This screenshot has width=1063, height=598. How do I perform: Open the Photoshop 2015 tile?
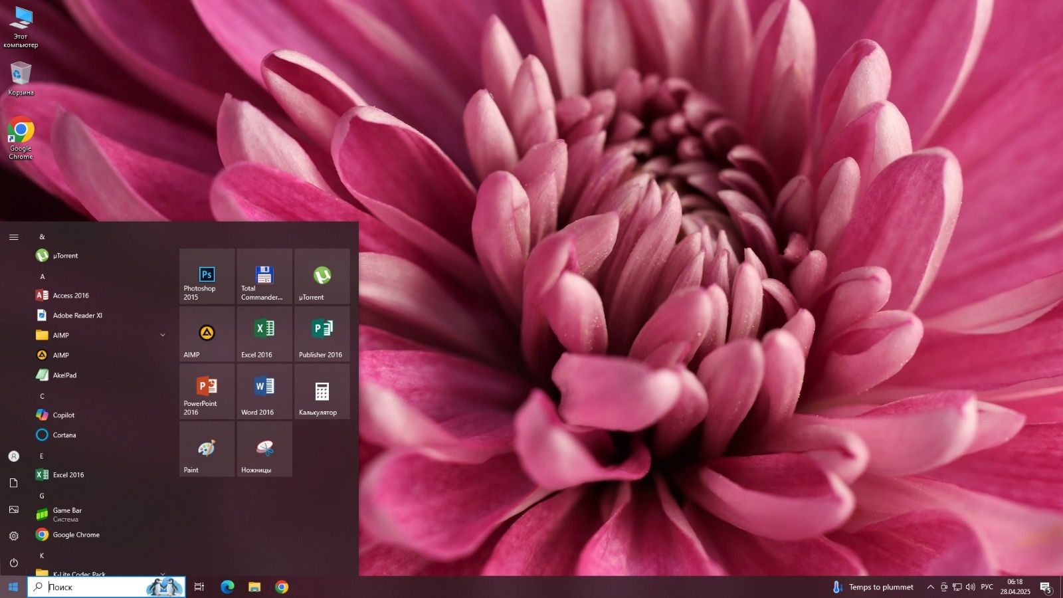click(x=207, y=276)
